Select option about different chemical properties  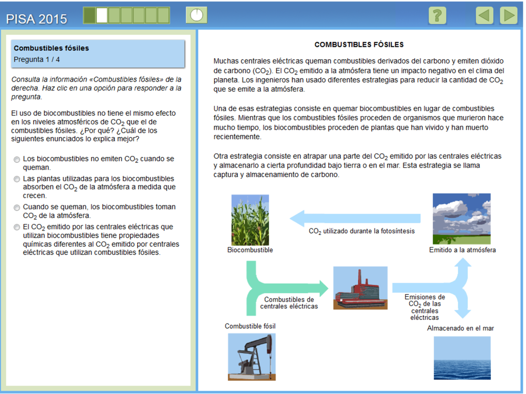[x=17, y=227]
